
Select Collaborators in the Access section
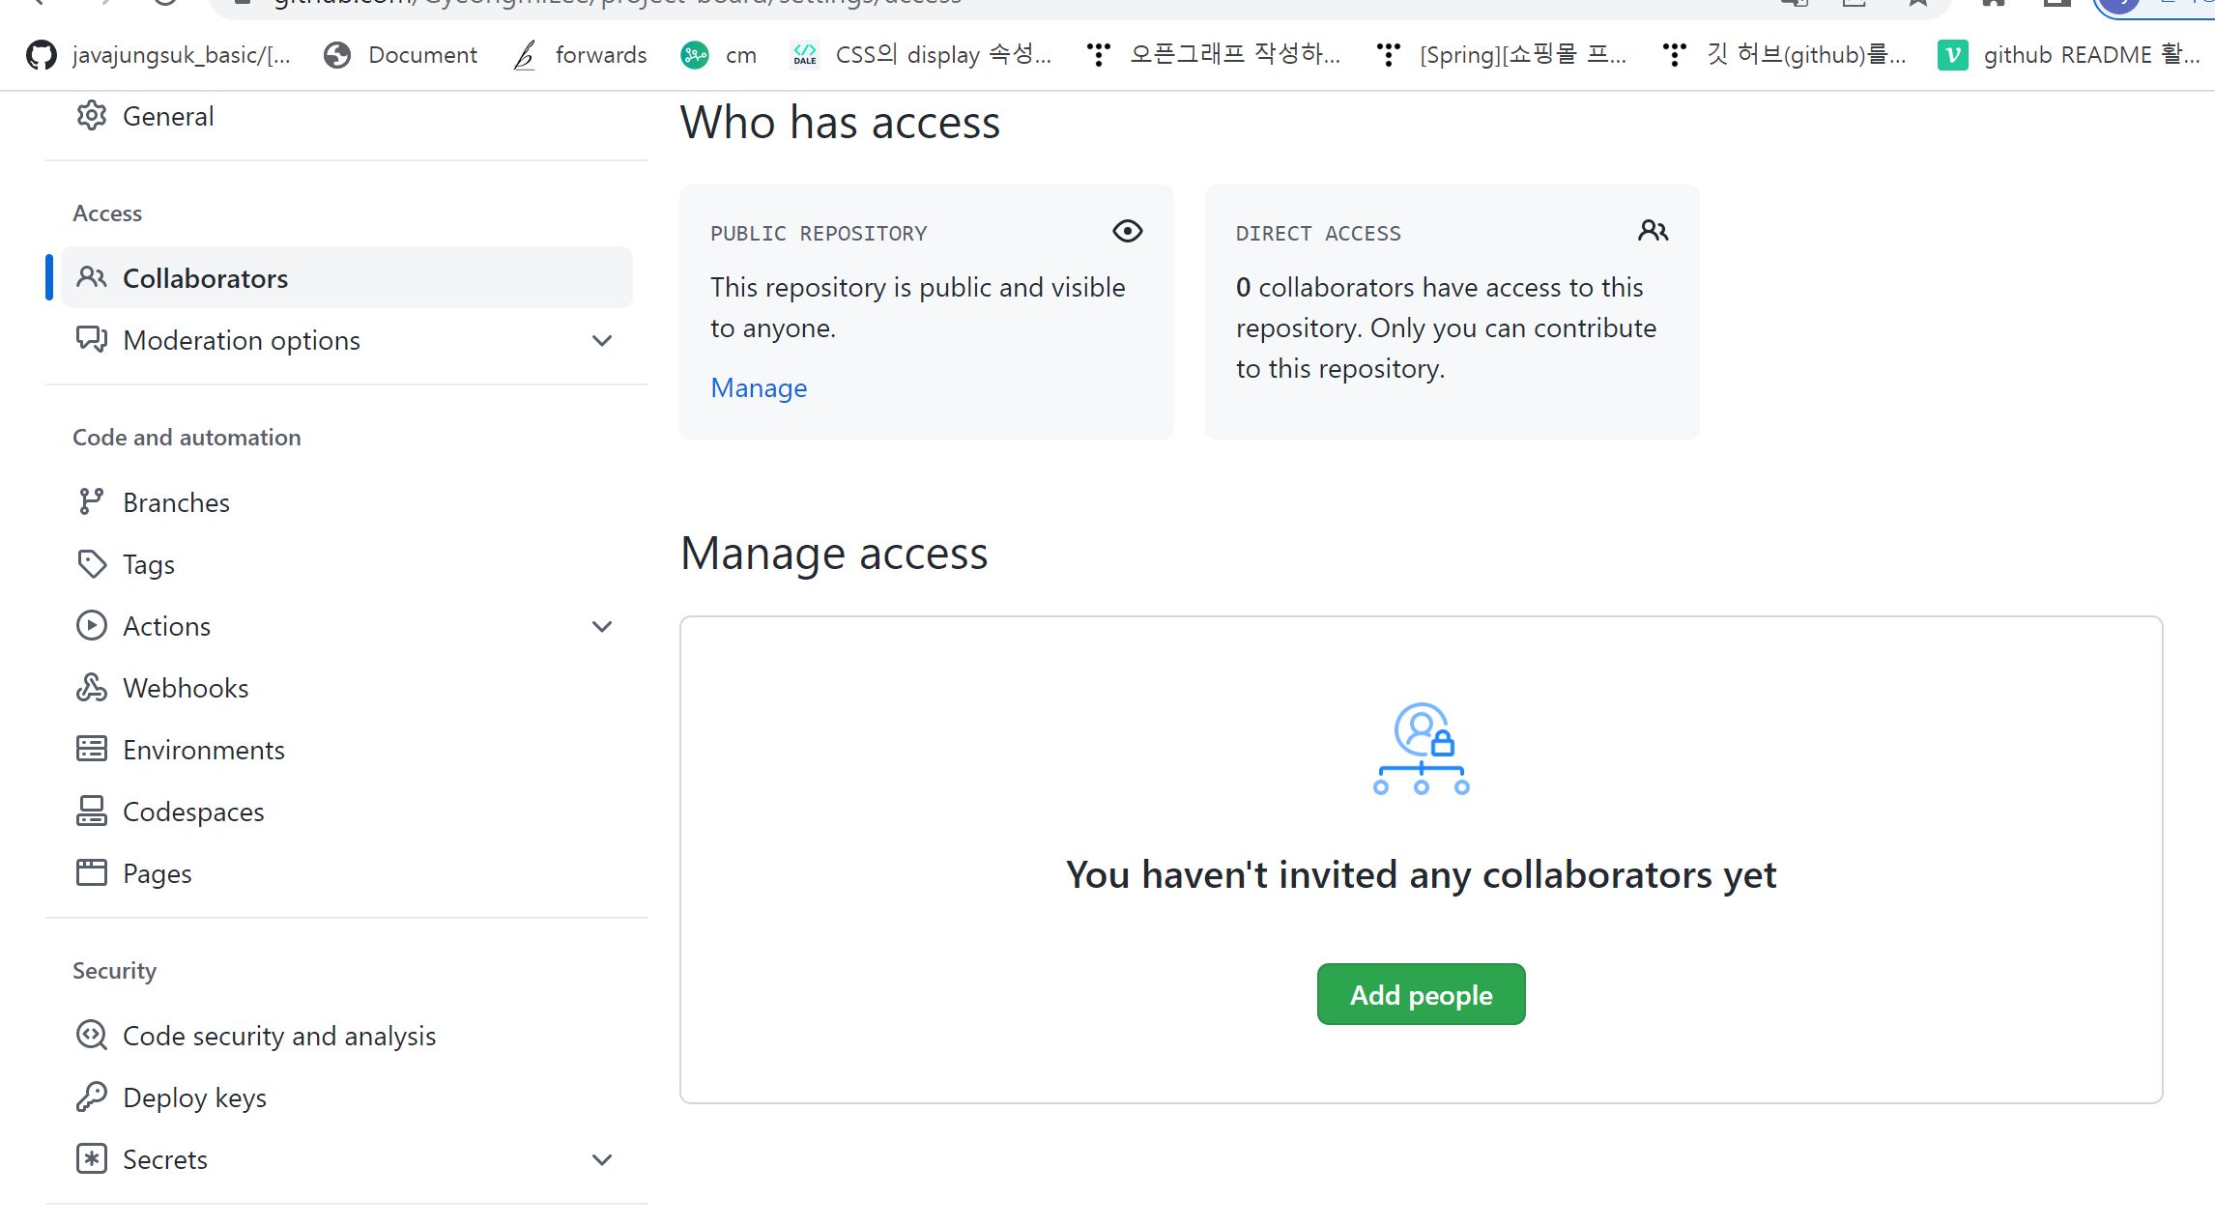tap(205, 278)
